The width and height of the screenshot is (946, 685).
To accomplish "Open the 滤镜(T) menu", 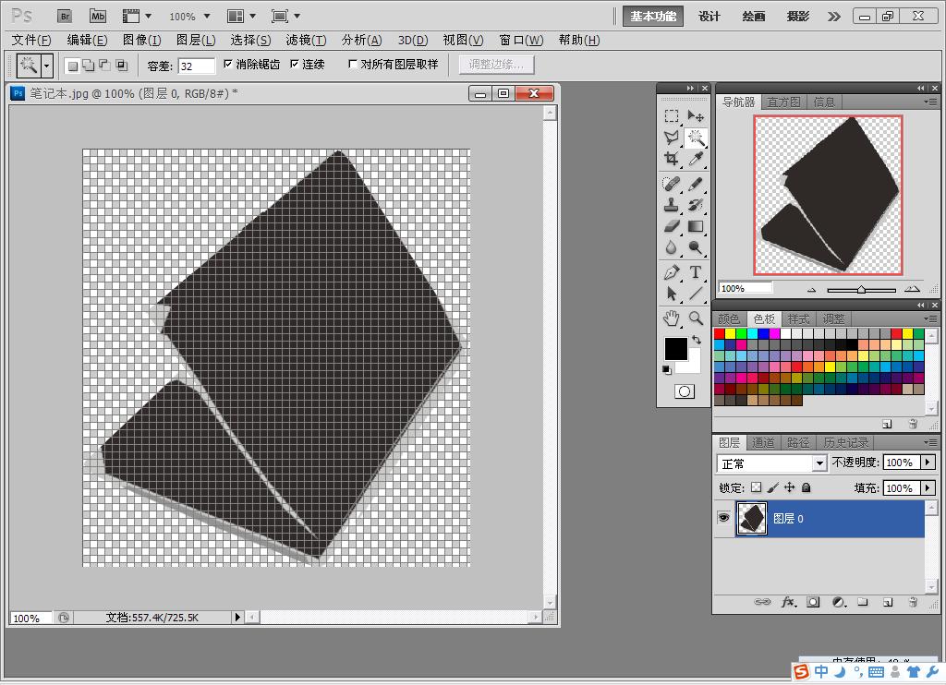I will pyautogui.click(x=306, y=41).
